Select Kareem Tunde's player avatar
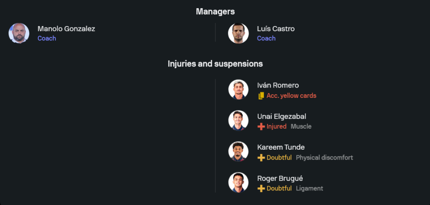 [238, 152]
